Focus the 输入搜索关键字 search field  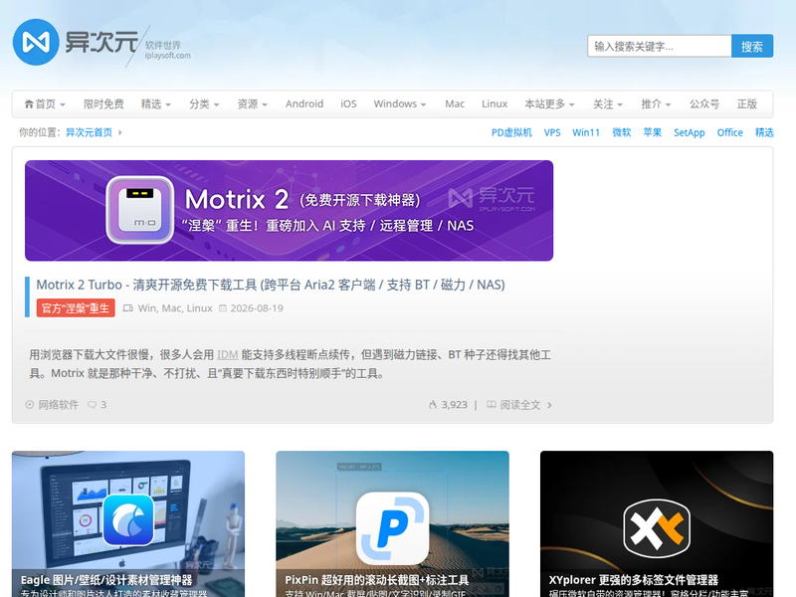(660, 46)
